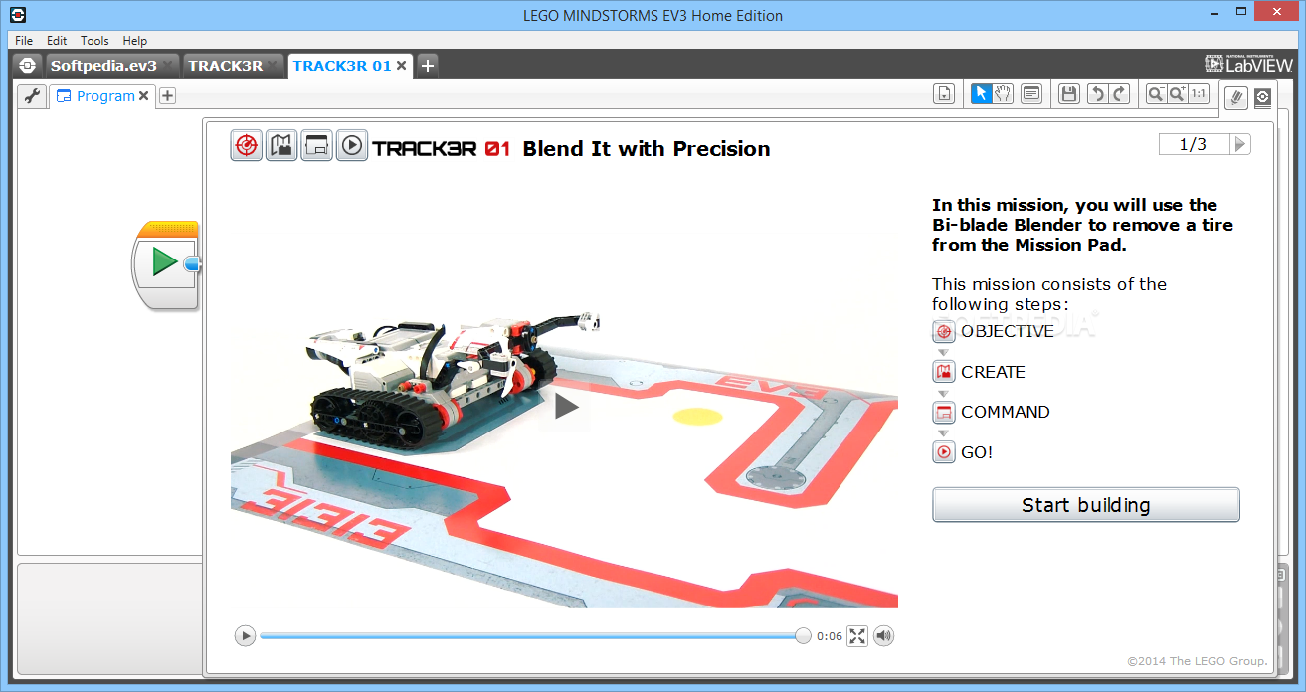Play the mission video from the center overlay
The height and width of the screenshot is (692, 1306).
pyautogui.click(x=566, y=406)
